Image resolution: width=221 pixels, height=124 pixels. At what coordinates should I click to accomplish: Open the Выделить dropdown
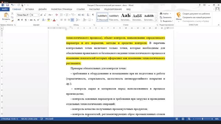(166, 21)
